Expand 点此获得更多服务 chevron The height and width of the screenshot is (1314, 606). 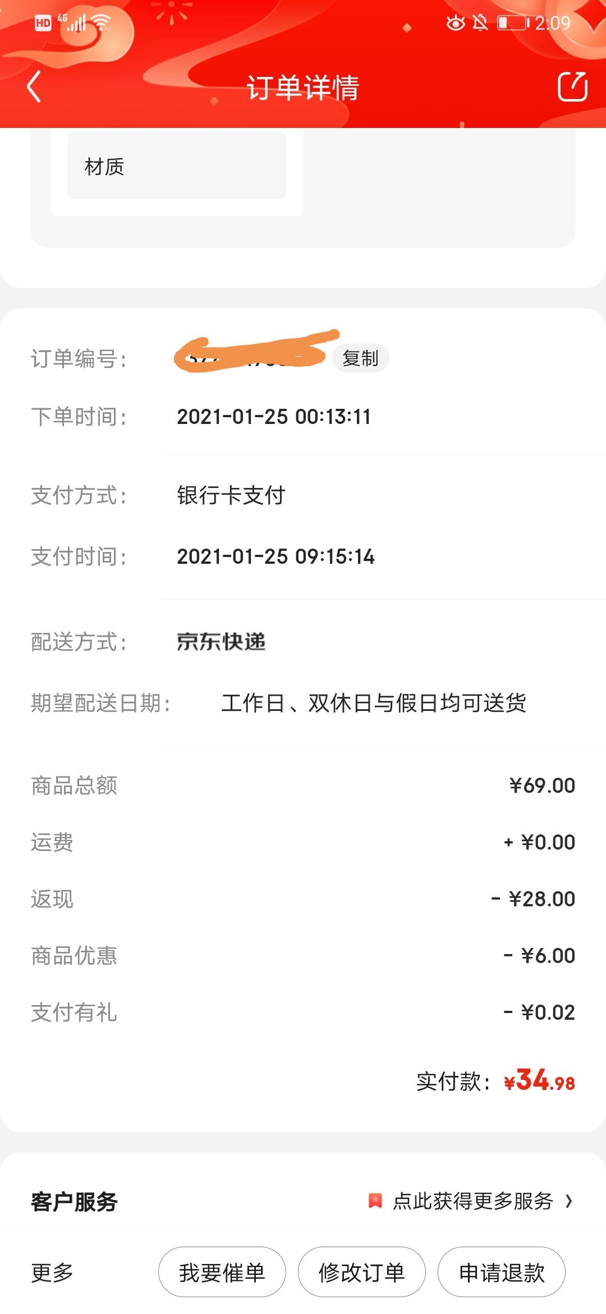[x=569, y=1201]
